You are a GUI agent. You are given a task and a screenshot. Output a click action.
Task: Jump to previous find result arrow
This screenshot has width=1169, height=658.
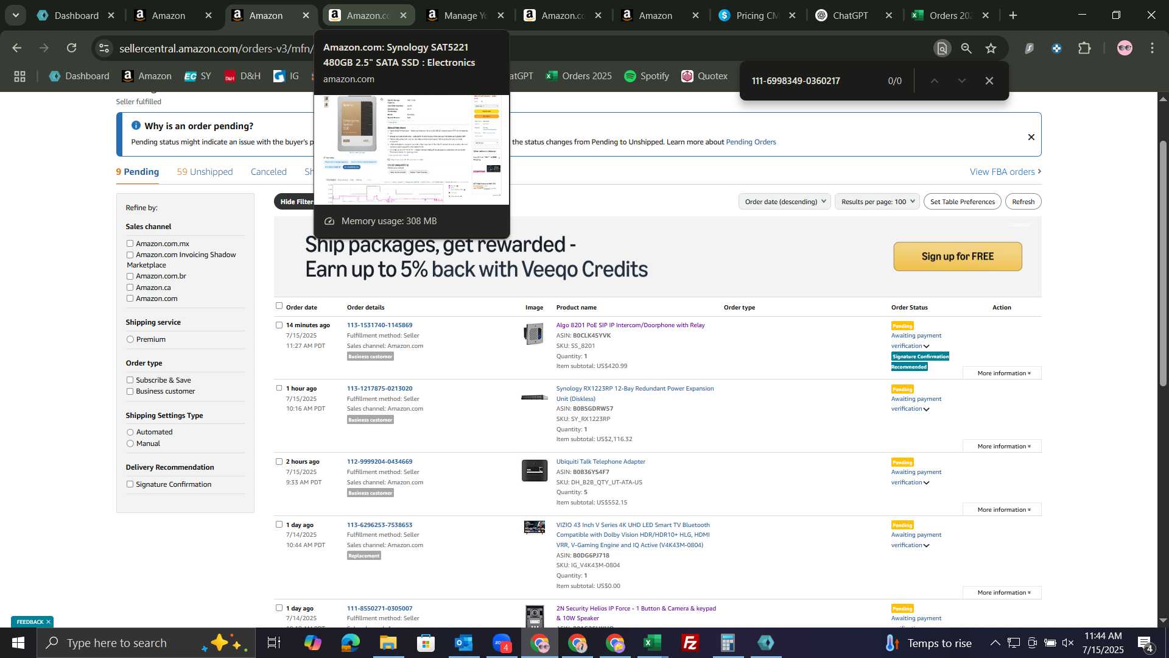click(935, 80)
